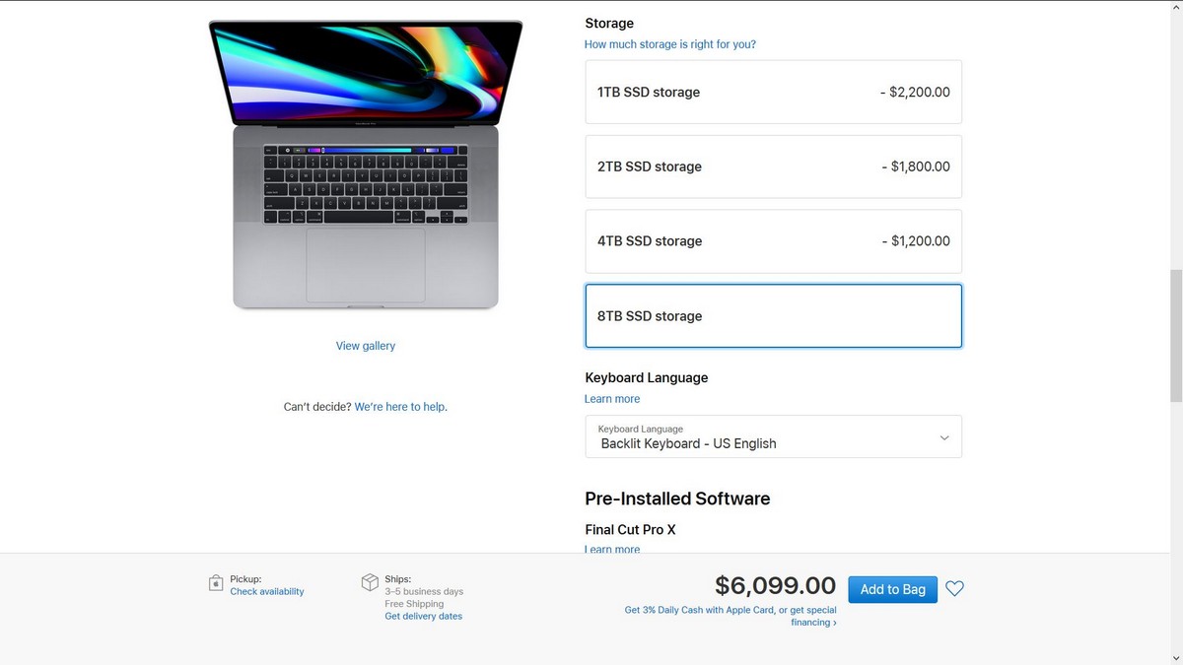The width and height of the screenshot is (1183, 665).
Task: Click the shipping box icon
Action: click(x=370, y=582)
